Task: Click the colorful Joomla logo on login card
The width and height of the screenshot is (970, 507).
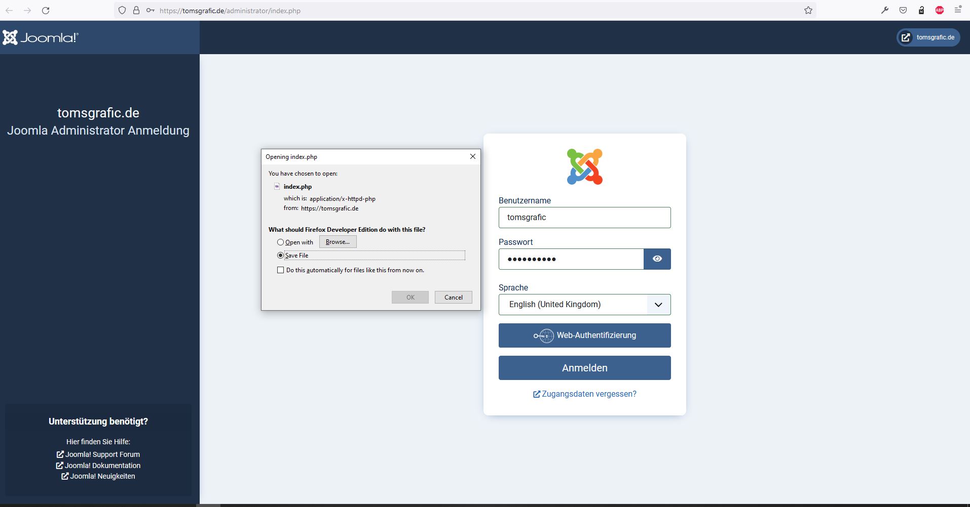Action: coord(585,166)
